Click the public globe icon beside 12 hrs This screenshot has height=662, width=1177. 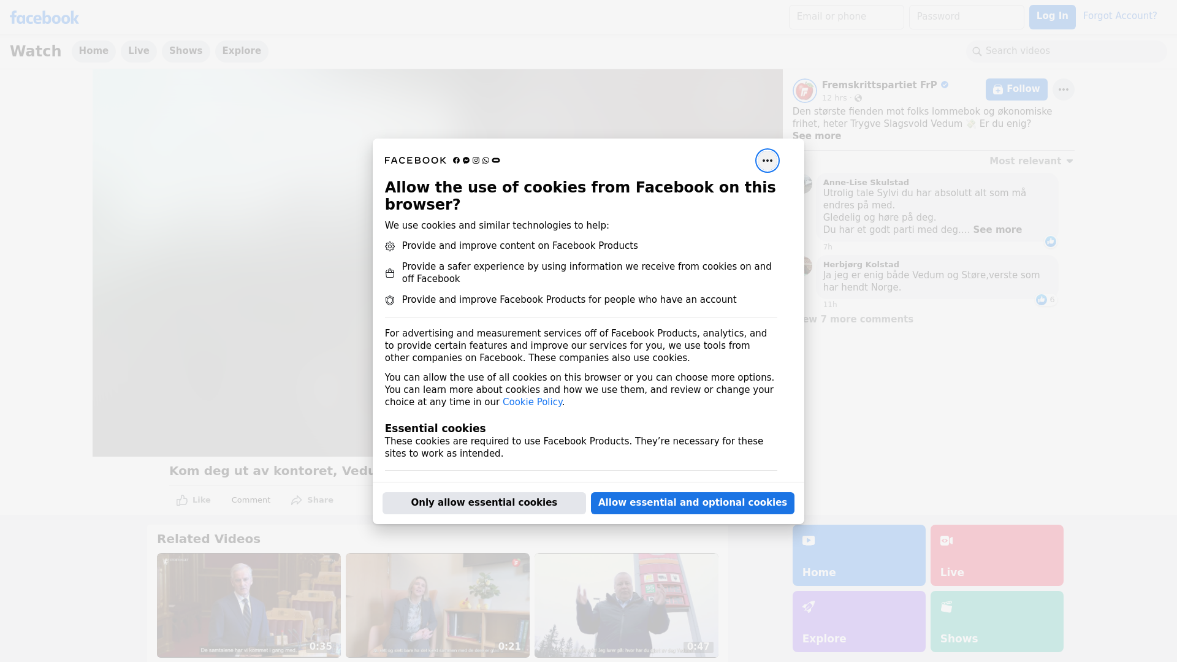[x=858, y=98]
